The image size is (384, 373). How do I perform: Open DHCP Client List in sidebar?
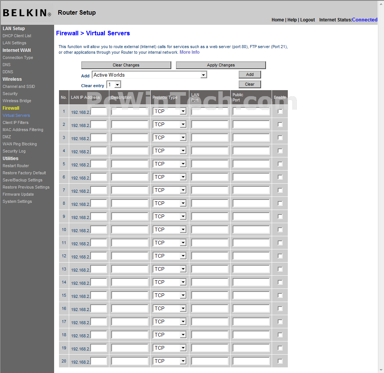(x=17, y=36)
